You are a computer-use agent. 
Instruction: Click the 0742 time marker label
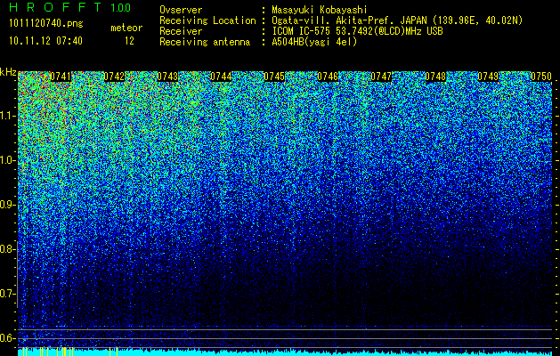point(114,77)
